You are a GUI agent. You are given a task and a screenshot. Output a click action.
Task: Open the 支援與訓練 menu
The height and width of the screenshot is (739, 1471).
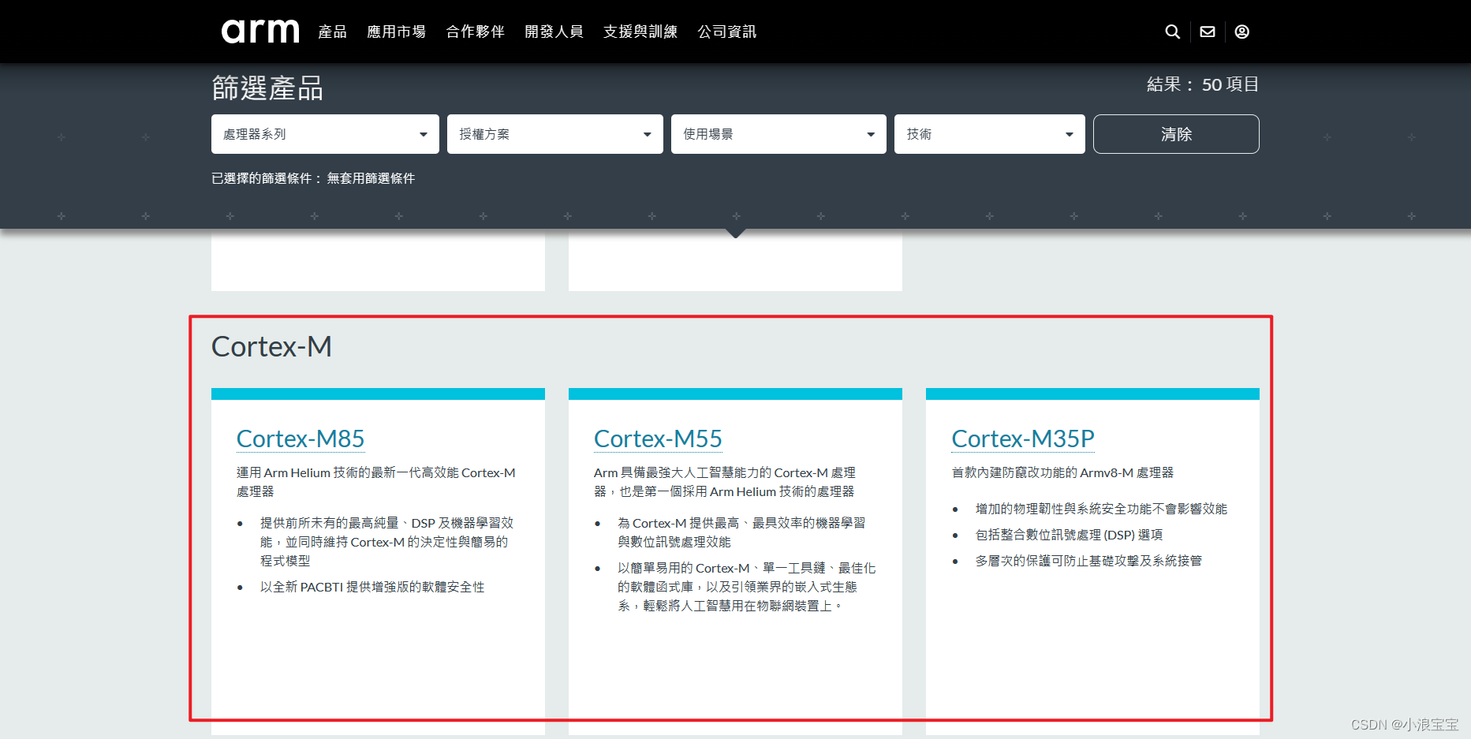click(640, 32)
